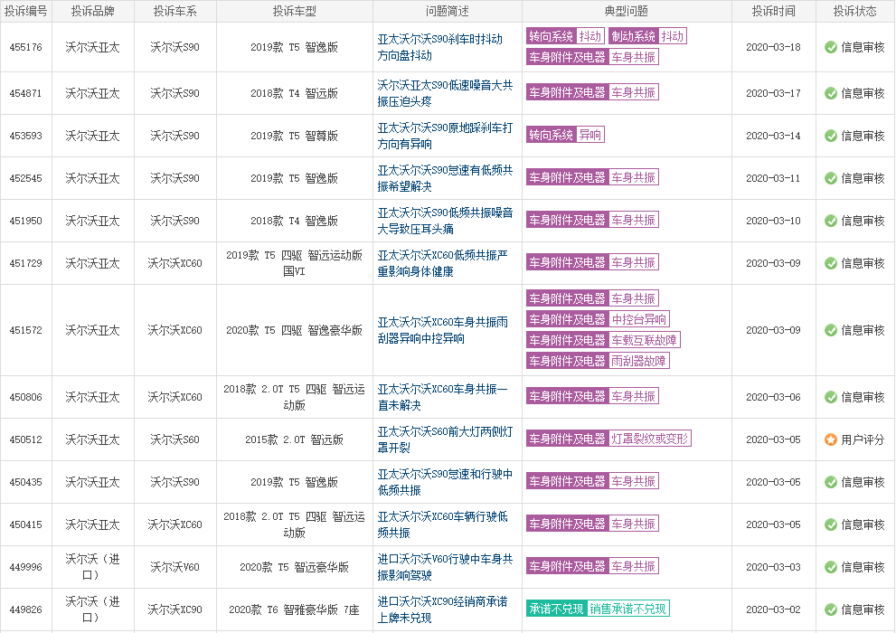Click 车身共振 tag in row 455176

click(x=592, y=57)
